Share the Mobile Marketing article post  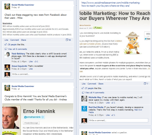click(x=101, y=84)
